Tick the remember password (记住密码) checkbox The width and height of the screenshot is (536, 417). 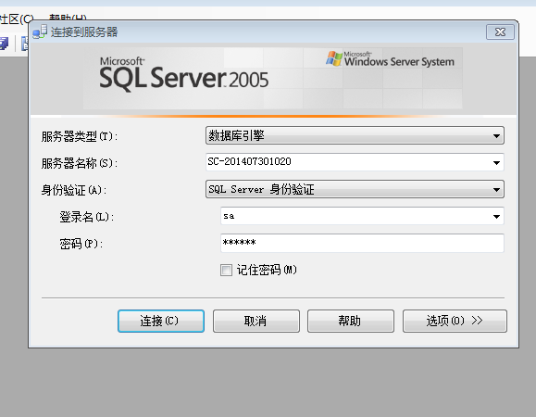[226, 270]
